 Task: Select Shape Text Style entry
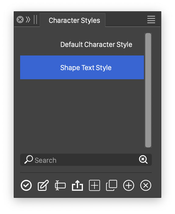pyautogui.click(x=82, y=67)
